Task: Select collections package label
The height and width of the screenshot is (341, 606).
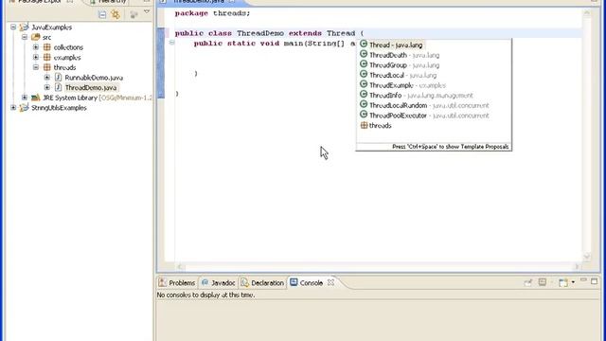Action: point(68,47)
